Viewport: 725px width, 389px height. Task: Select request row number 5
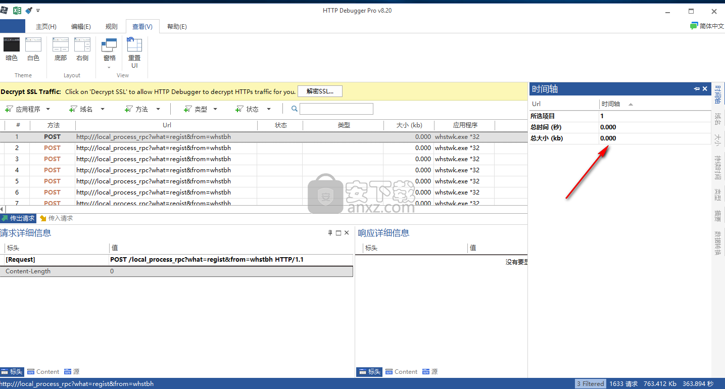click(x=264, y=181)
